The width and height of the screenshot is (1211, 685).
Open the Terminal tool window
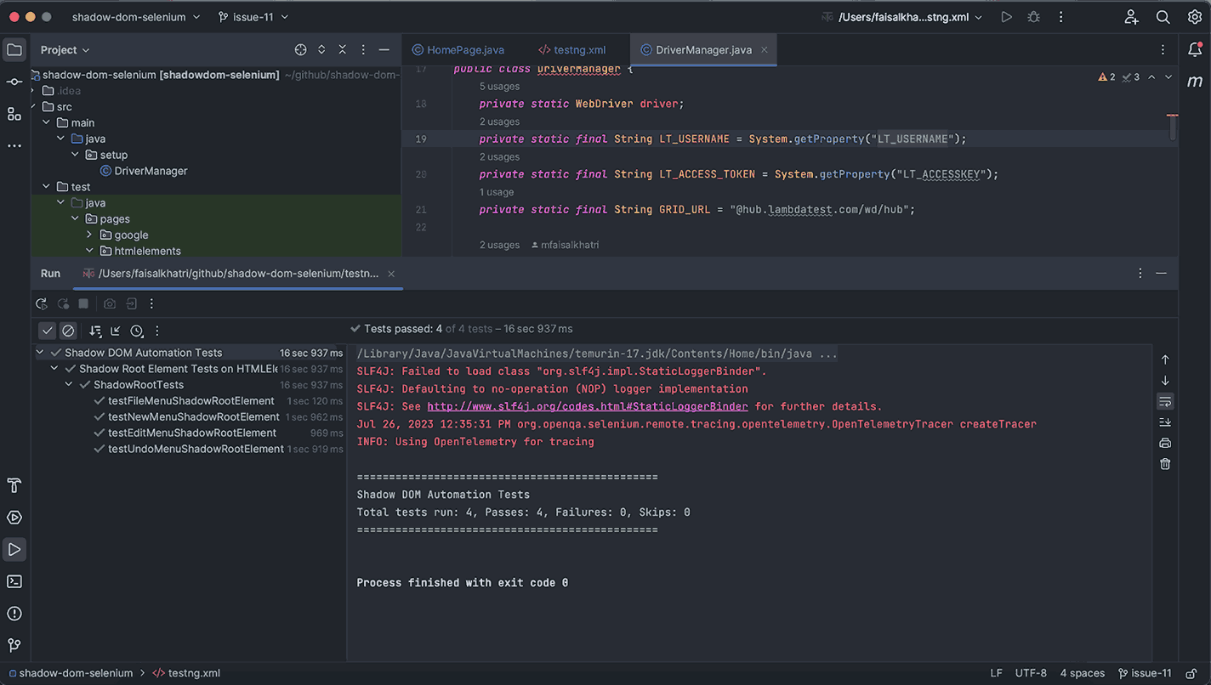pos(14,581)
